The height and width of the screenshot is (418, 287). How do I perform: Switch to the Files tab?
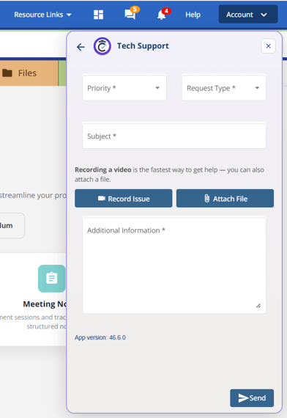click(x=29, y=73)
